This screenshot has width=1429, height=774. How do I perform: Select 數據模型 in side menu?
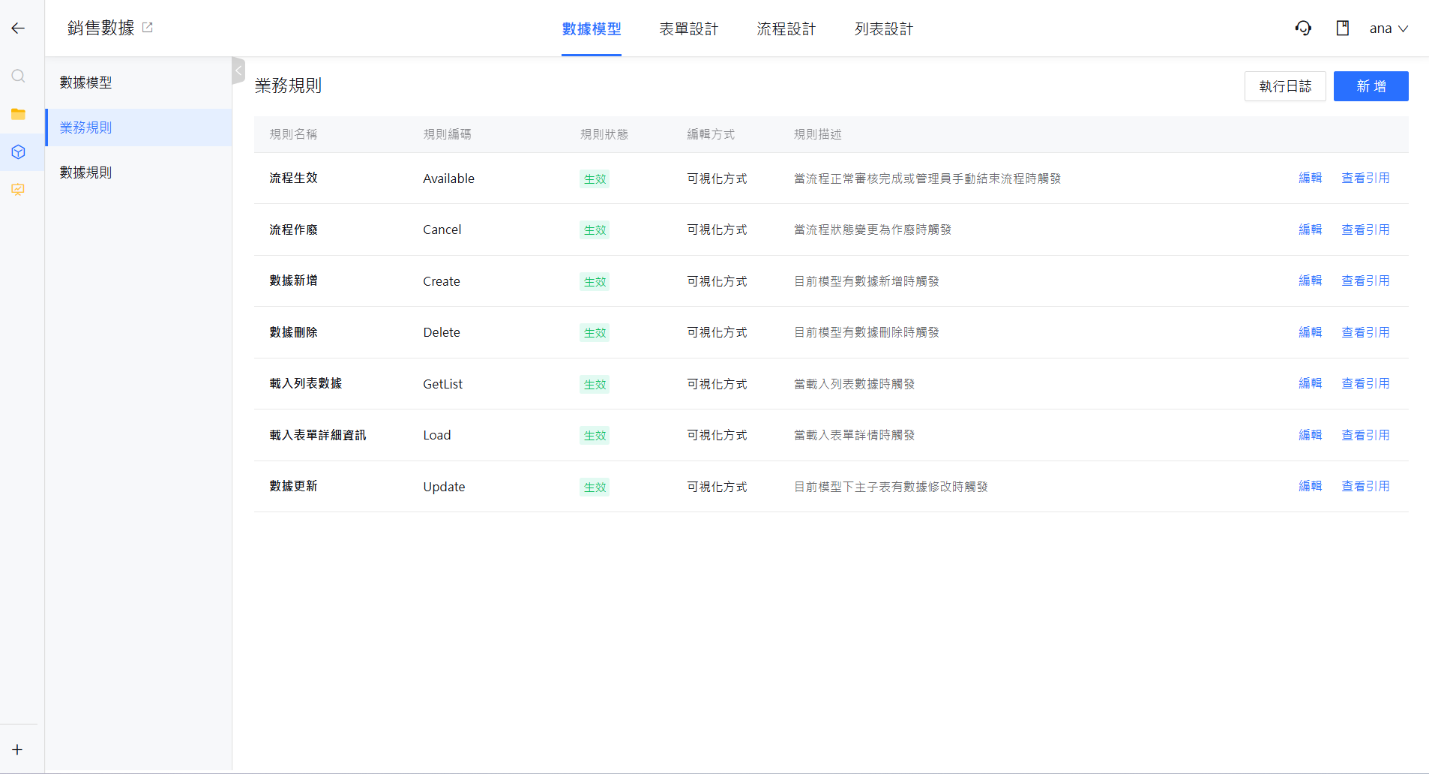click(139, 82)
